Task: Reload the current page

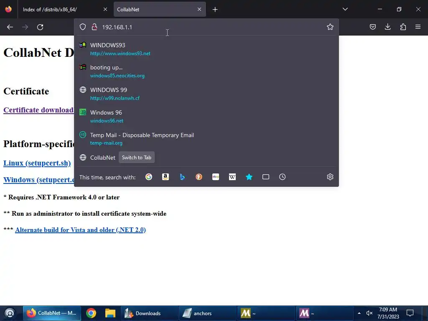Action: click(x=40, y=27)
